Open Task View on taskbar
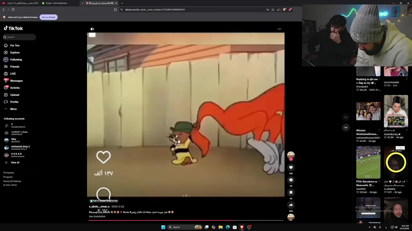Screen dimensions: 412x231 coord(206,227)
